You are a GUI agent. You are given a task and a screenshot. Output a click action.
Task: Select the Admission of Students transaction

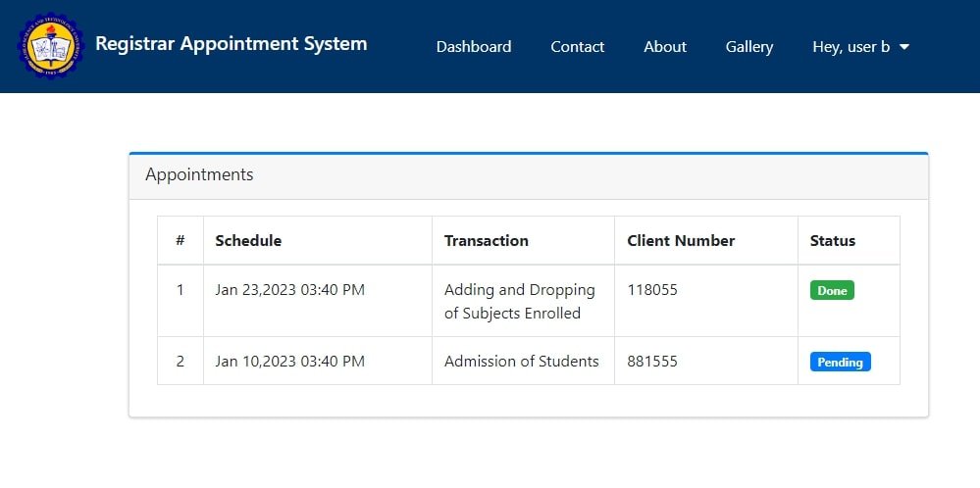coord(521,362)
